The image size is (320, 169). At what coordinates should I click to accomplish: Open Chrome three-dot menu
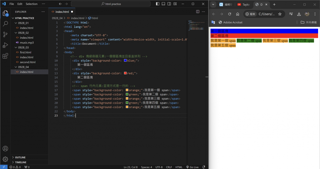coord(315,14)
